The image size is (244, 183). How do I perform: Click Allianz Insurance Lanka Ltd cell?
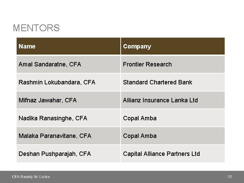coord(160,100)
